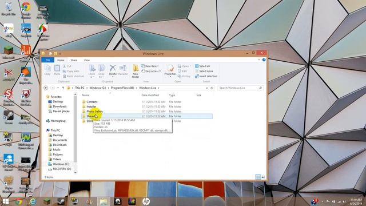Select Desktop under Favorites
This screenshot has height=206, width=366.
[58, 102]
